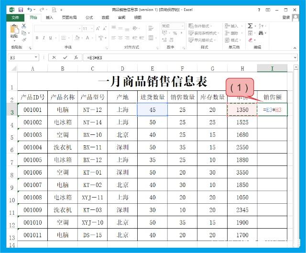
Task: Click the Align Left icon
Action: point(114,38)
